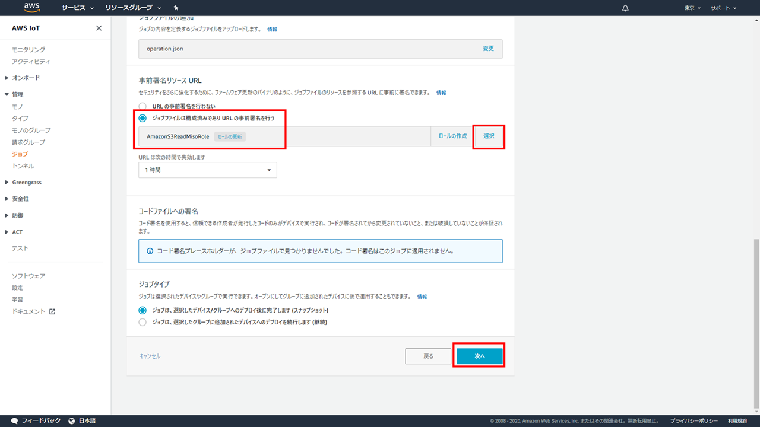This screenshot has width=760, height=427.
Task: Click the globe icon for 日本語 language
Action: (72, 420)
